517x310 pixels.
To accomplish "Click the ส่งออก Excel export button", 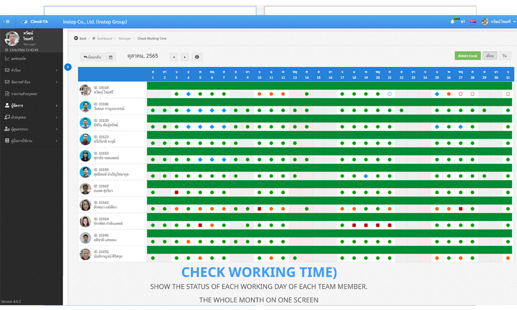I will tap(467, 56).
